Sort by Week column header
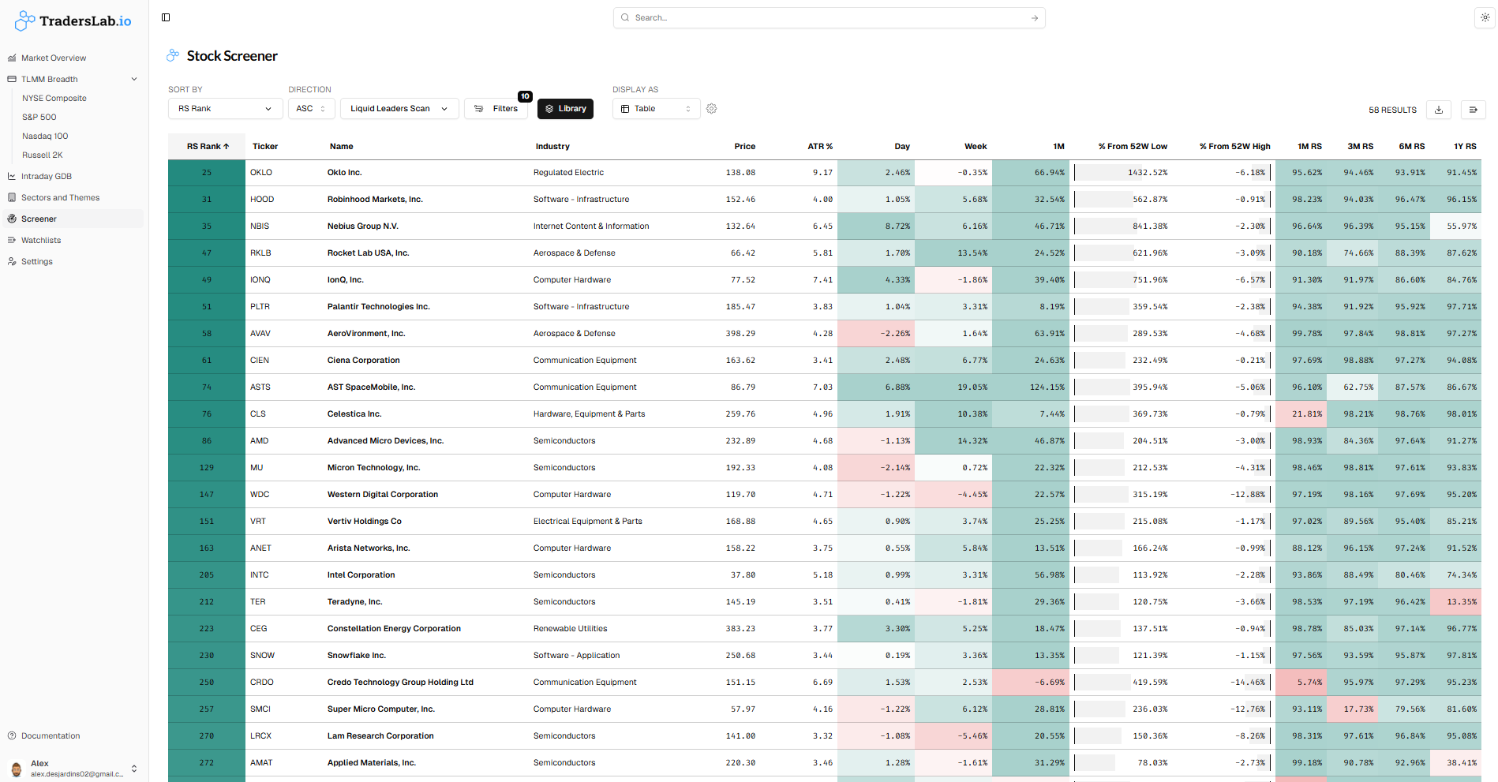Screen dimensions: 1498x782 (x=976, y=146)
